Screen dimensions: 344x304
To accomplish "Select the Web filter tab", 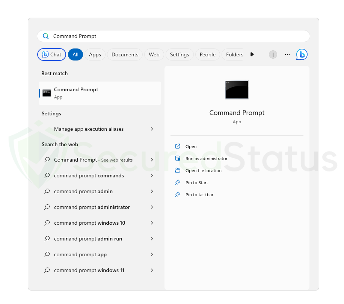I will click(x=154, y=54).
